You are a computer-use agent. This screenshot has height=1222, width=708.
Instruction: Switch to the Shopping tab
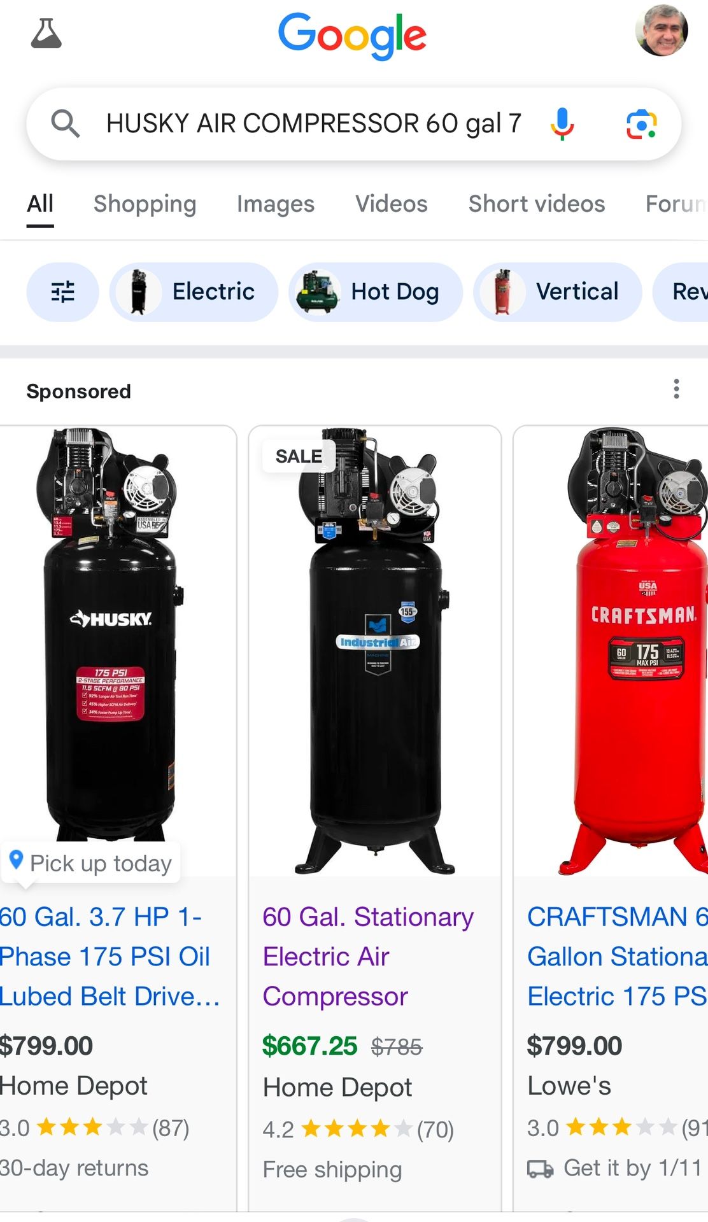tap(145, 204)
